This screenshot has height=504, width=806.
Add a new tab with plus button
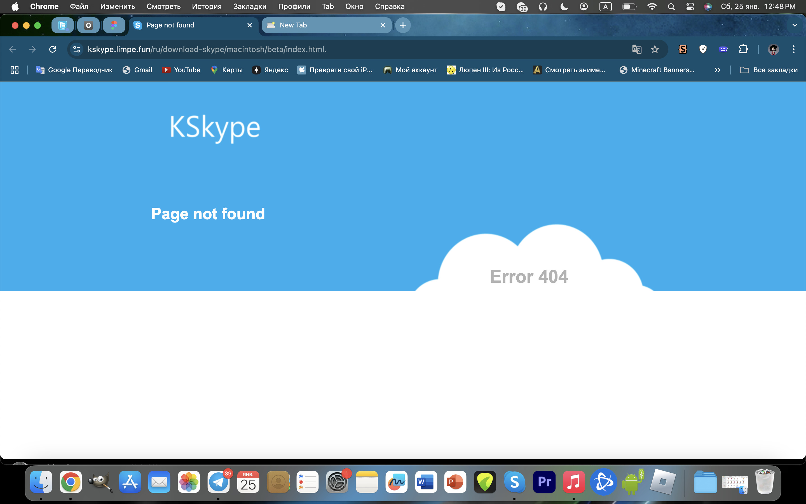(403, 25)
